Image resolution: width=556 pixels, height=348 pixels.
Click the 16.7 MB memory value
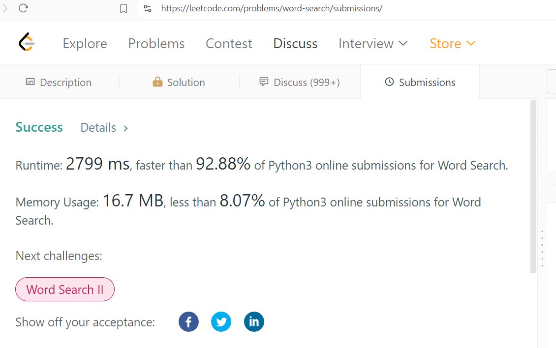point(133,201)
